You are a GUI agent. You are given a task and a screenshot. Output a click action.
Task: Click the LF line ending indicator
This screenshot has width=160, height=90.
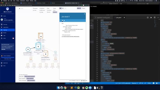pyautogui.click(x=145, y=83)
